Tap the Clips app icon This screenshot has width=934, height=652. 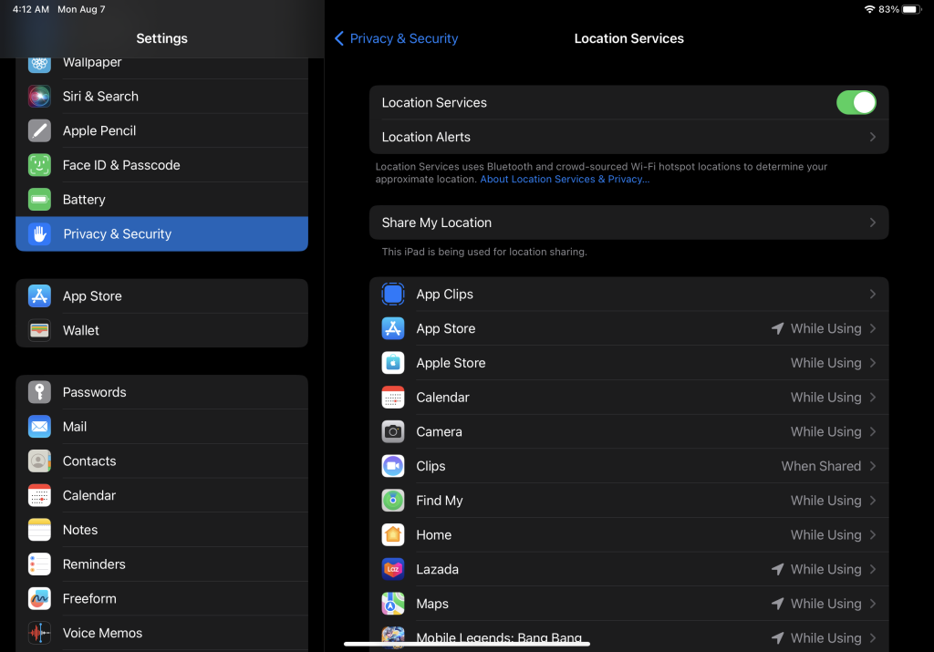point(393,466)
